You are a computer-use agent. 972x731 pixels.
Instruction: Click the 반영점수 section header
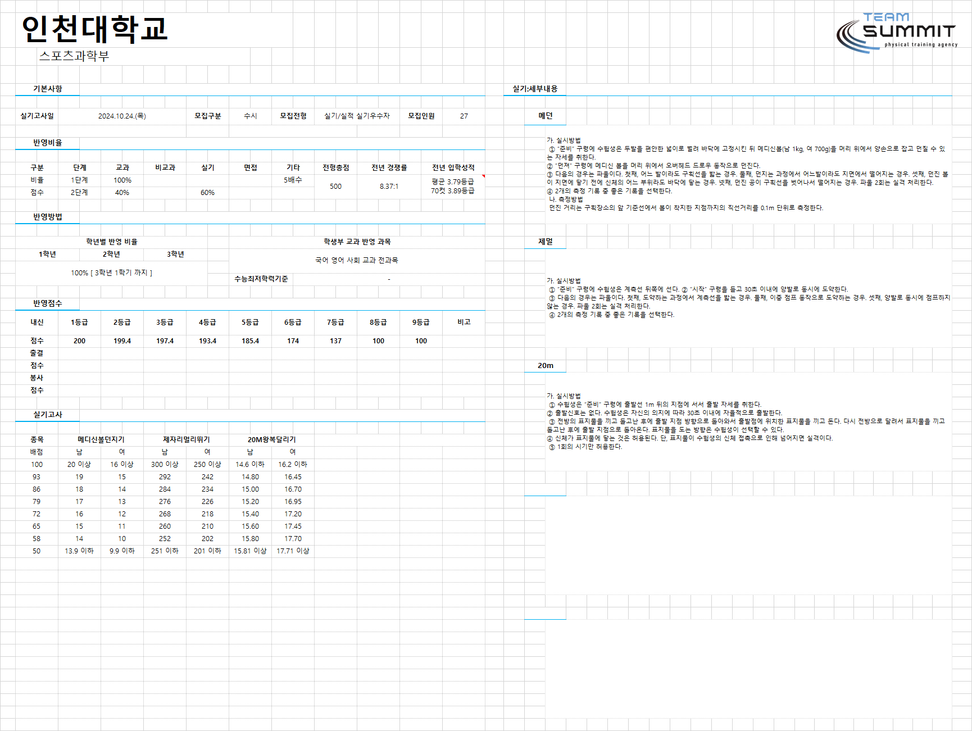[x=48, y=303]
